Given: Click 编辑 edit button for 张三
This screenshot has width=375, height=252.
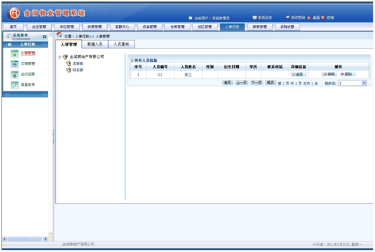Looking at the screenshot, I should coord(329,74).
